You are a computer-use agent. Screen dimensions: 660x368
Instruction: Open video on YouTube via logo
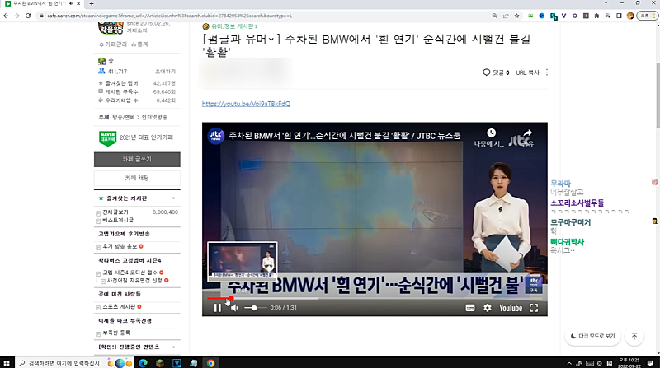click(x=510, y=307)
